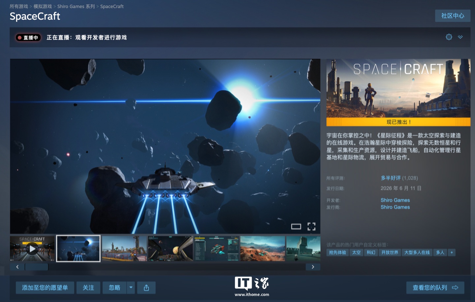475x302 pixels.
Task: Select the 开放世界 tag
Action: pos(390,252)
